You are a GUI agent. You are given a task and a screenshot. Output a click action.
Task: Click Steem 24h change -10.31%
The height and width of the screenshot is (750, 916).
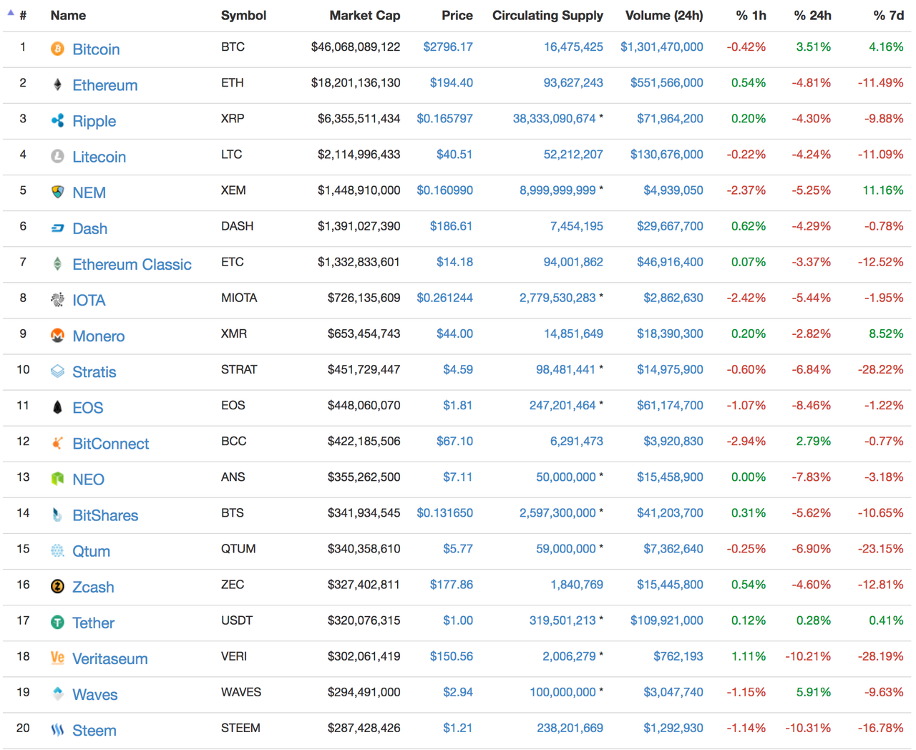pyautogui.click(x=808, y=727)
